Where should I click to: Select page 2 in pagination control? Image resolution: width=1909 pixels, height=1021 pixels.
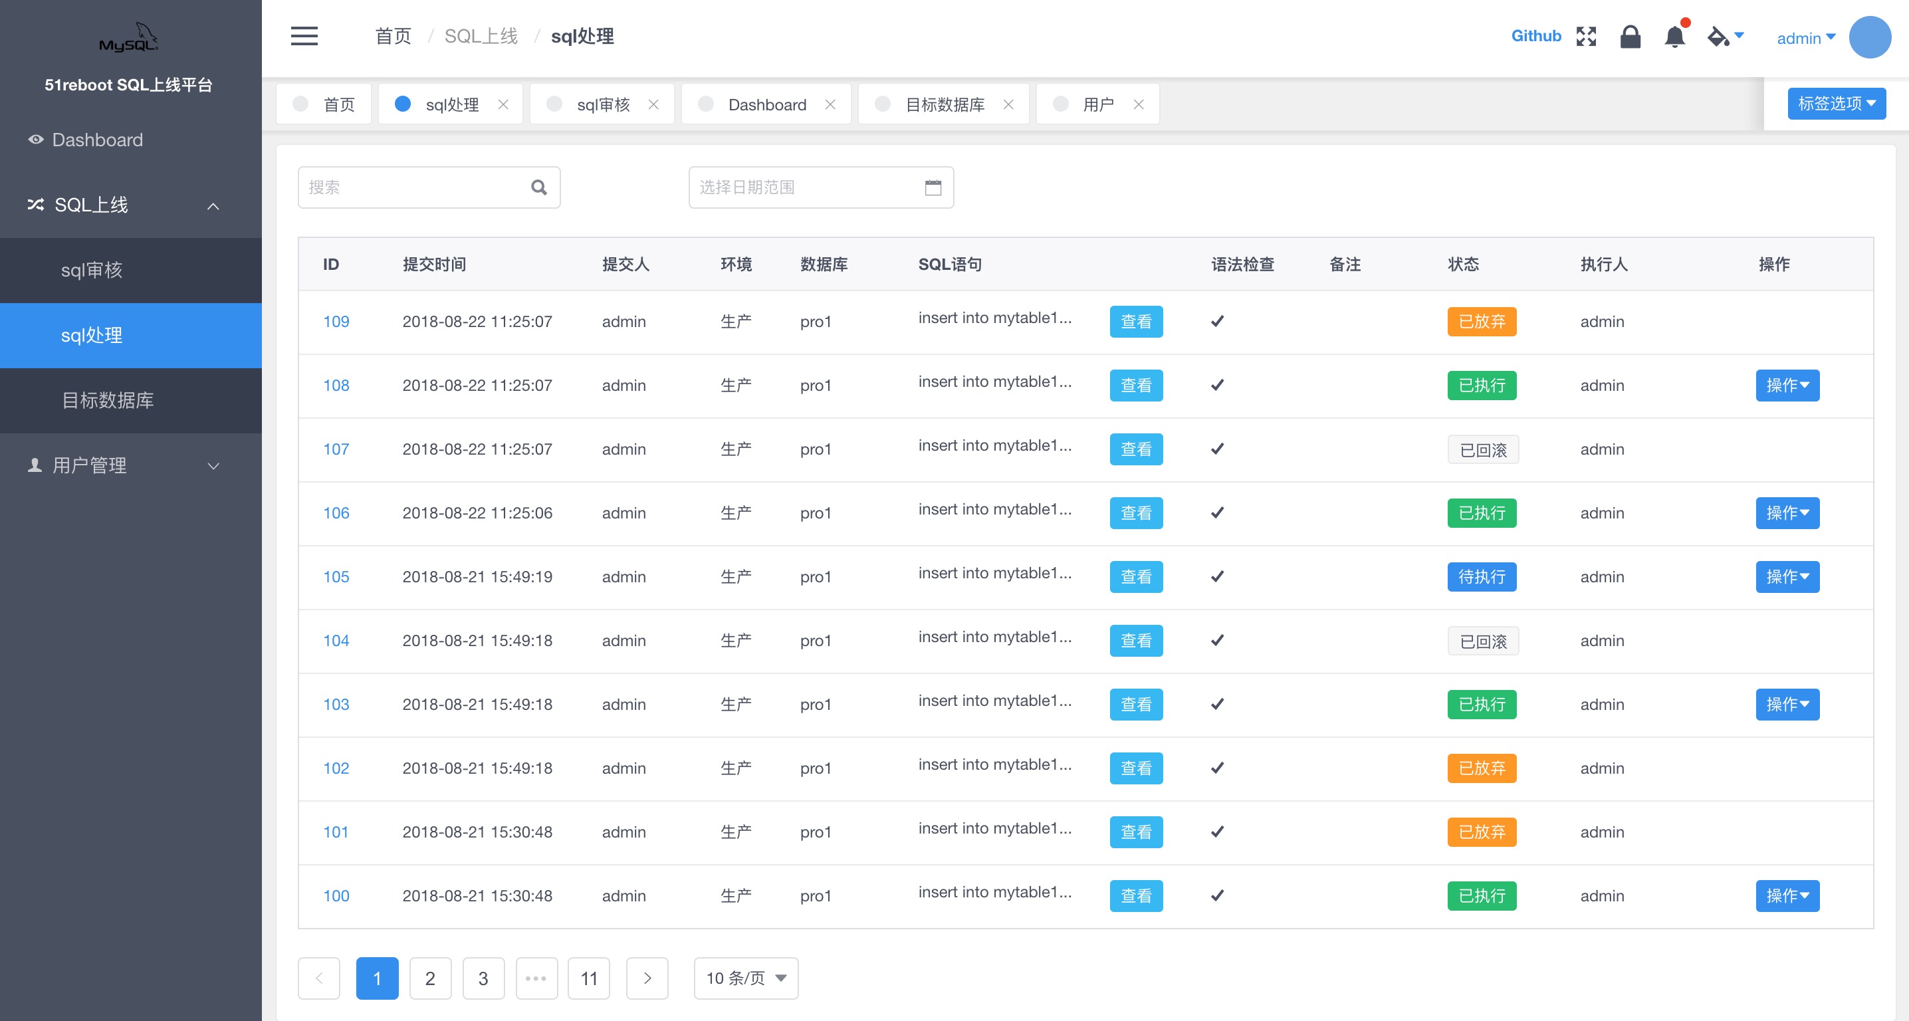[429, 978]
